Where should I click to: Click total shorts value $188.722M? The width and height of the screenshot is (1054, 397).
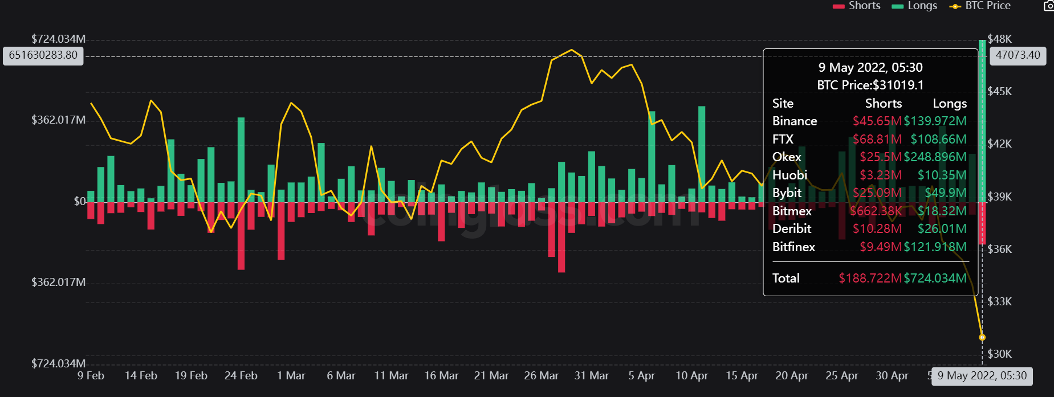click(x=870, y=278)
